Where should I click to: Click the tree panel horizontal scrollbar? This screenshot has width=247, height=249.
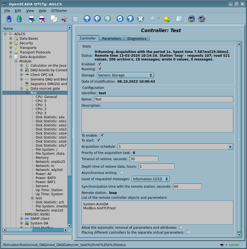pos(35,230)
